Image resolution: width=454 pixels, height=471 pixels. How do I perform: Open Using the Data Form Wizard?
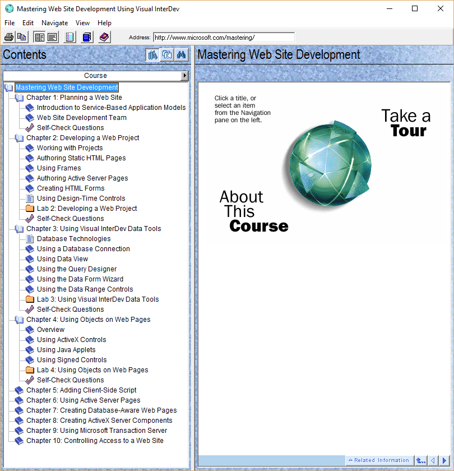click(80, 279)
